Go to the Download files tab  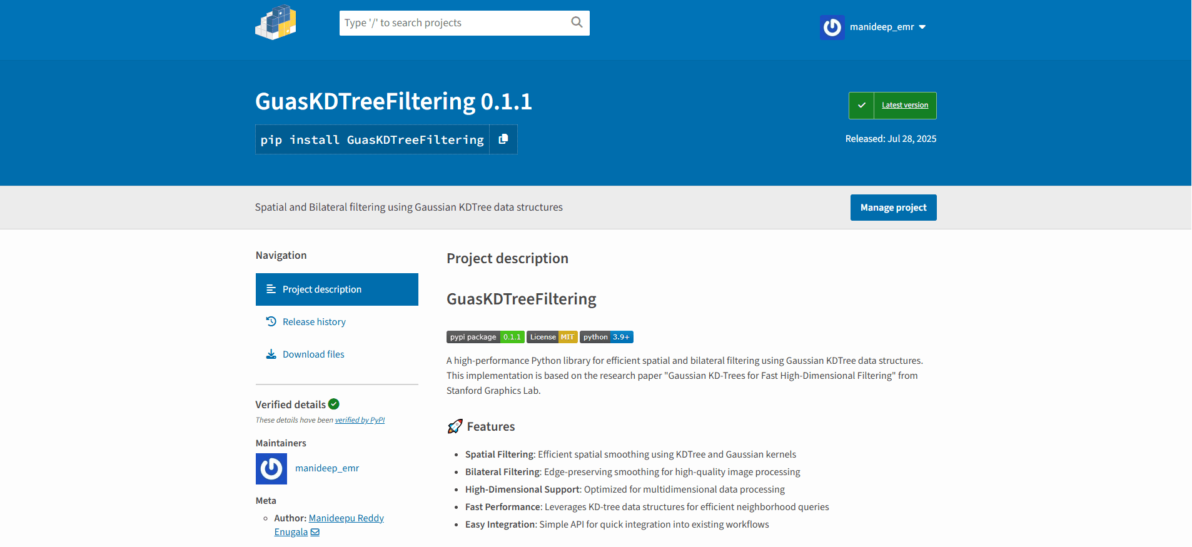313,354
